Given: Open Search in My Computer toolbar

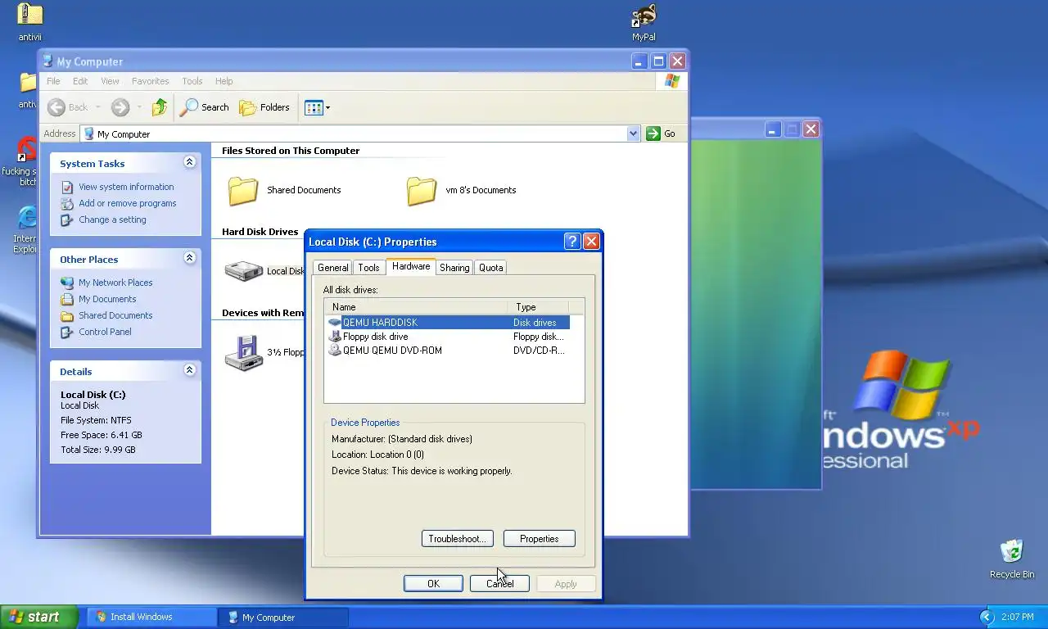Looking at the screenshot, I should tap(205, 107).
